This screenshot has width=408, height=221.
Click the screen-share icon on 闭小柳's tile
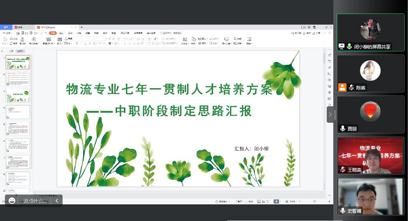[x=341, y=46]
